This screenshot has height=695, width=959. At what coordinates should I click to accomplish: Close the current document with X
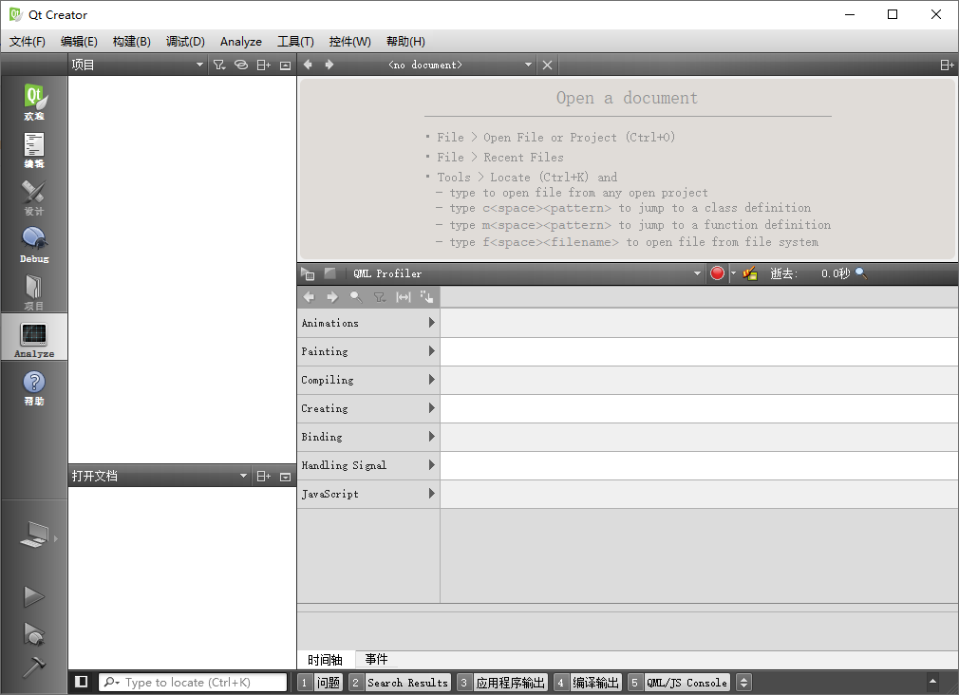click(547, 65)
